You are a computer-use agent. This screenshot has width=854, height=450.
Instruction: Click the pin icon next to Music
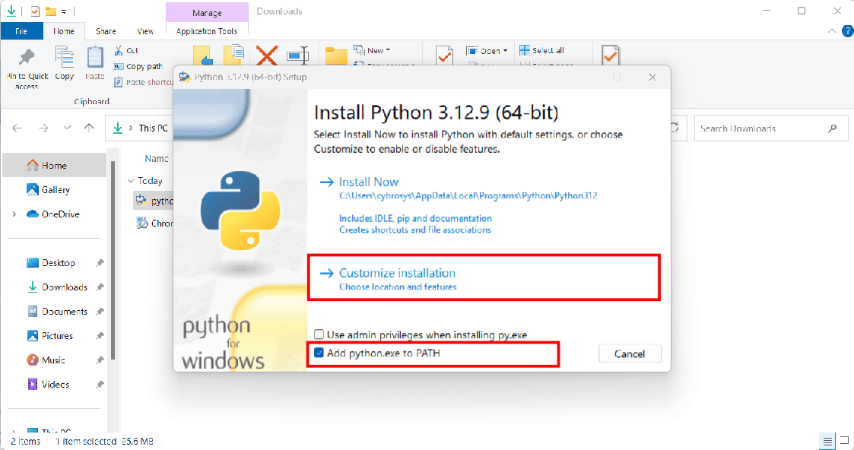[100, 360]
